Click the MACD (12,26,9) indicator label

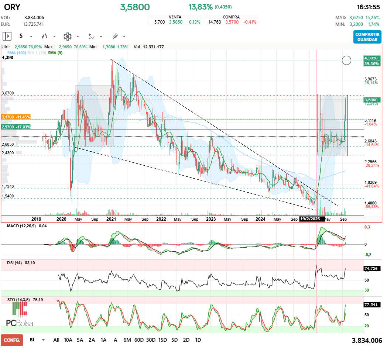pos(21,226)
